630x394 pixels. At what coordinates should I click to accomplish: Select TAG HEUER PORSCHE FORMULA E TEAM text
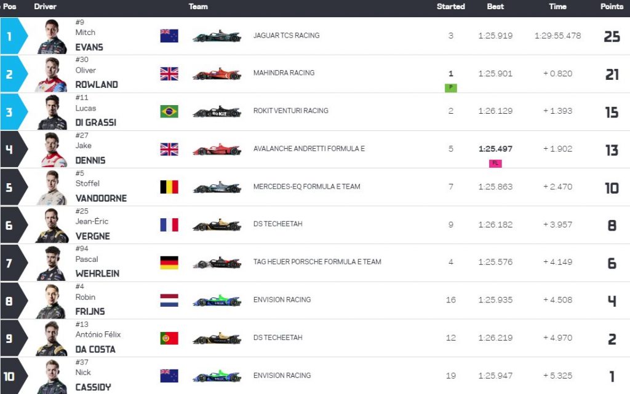[x=317, y=262]
